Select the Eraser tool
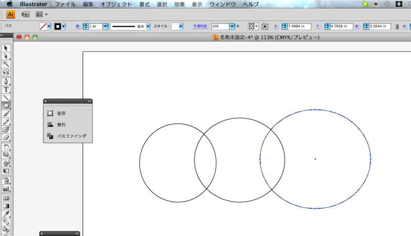The image size is (411, 236). 6,137
